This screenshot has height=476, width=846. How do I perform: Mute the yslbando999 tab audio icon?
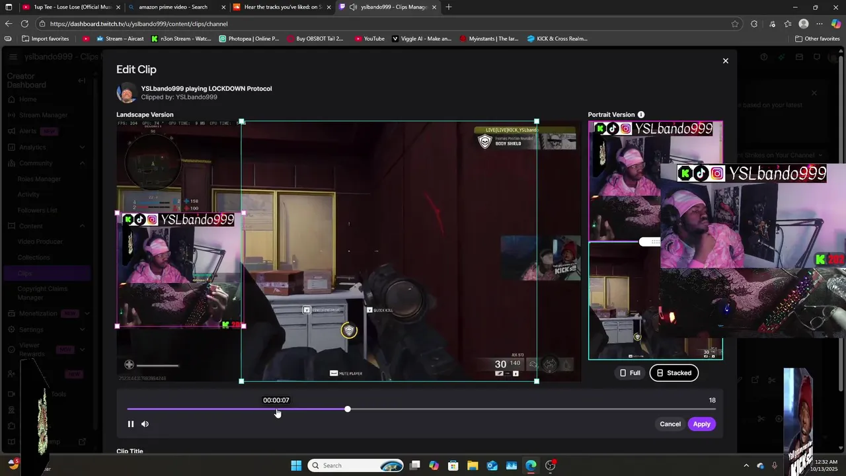click(x=354, y=7)
